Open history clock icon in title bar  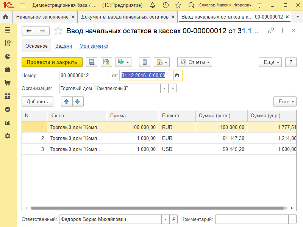click(166, 5)
